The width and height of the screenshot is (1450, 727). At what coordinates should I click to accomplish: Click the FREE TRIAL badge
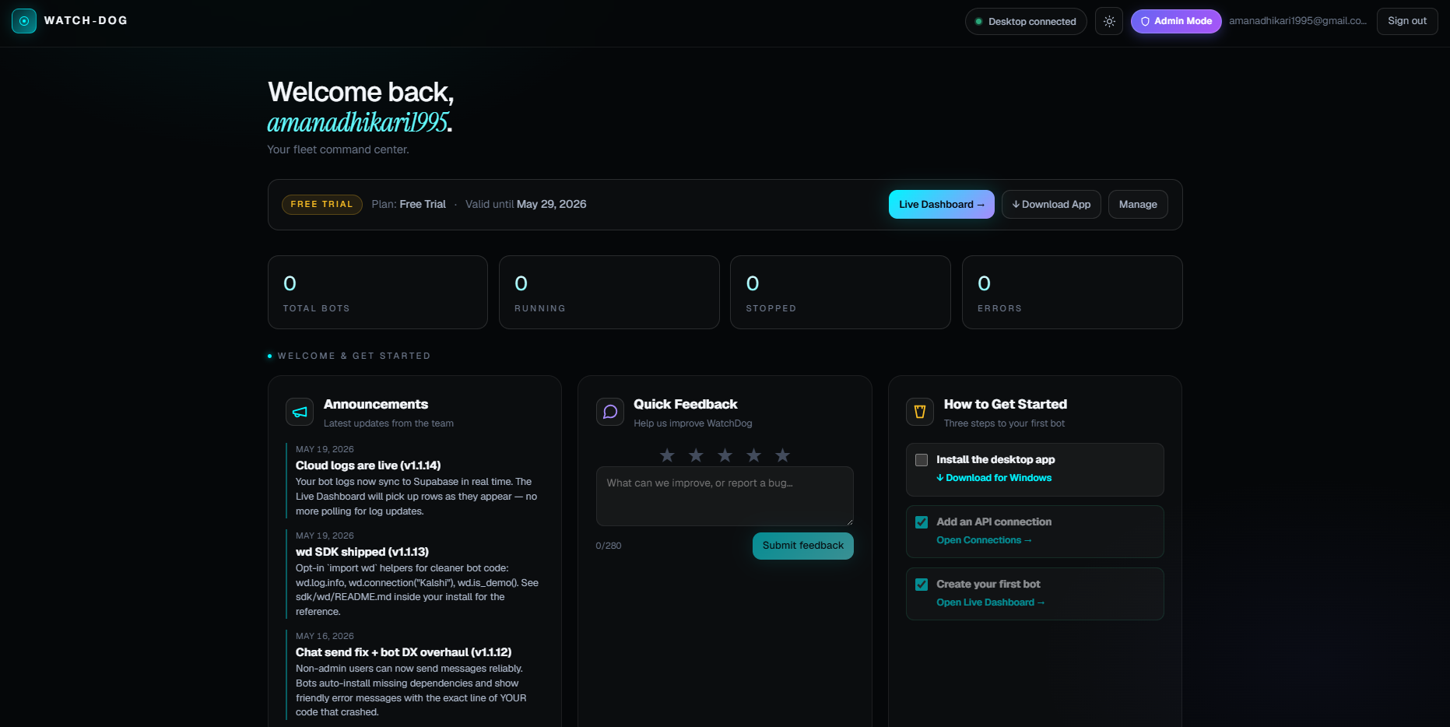point(322,205)
